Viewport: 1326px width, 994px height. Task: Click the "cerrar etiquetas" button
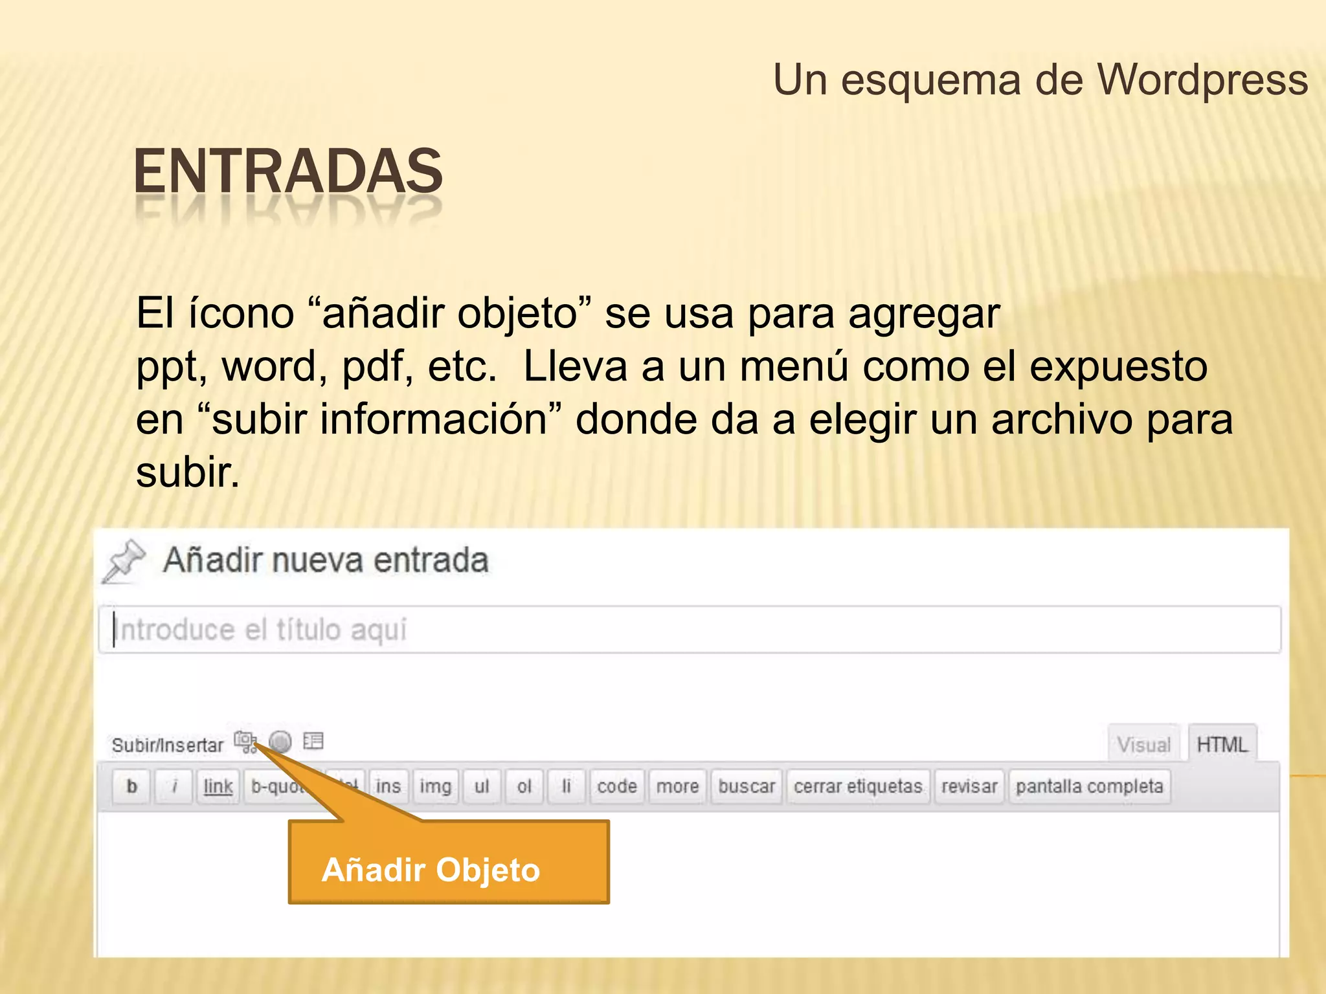[859, 786]
